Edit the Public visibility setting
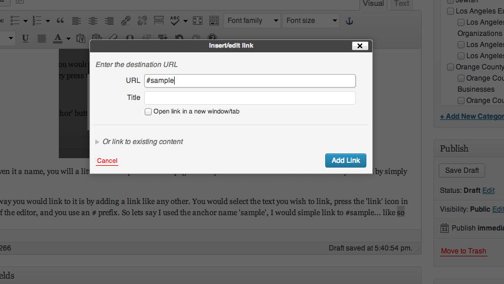Viewport: 504px width, 284px height. tap(498, 209)
